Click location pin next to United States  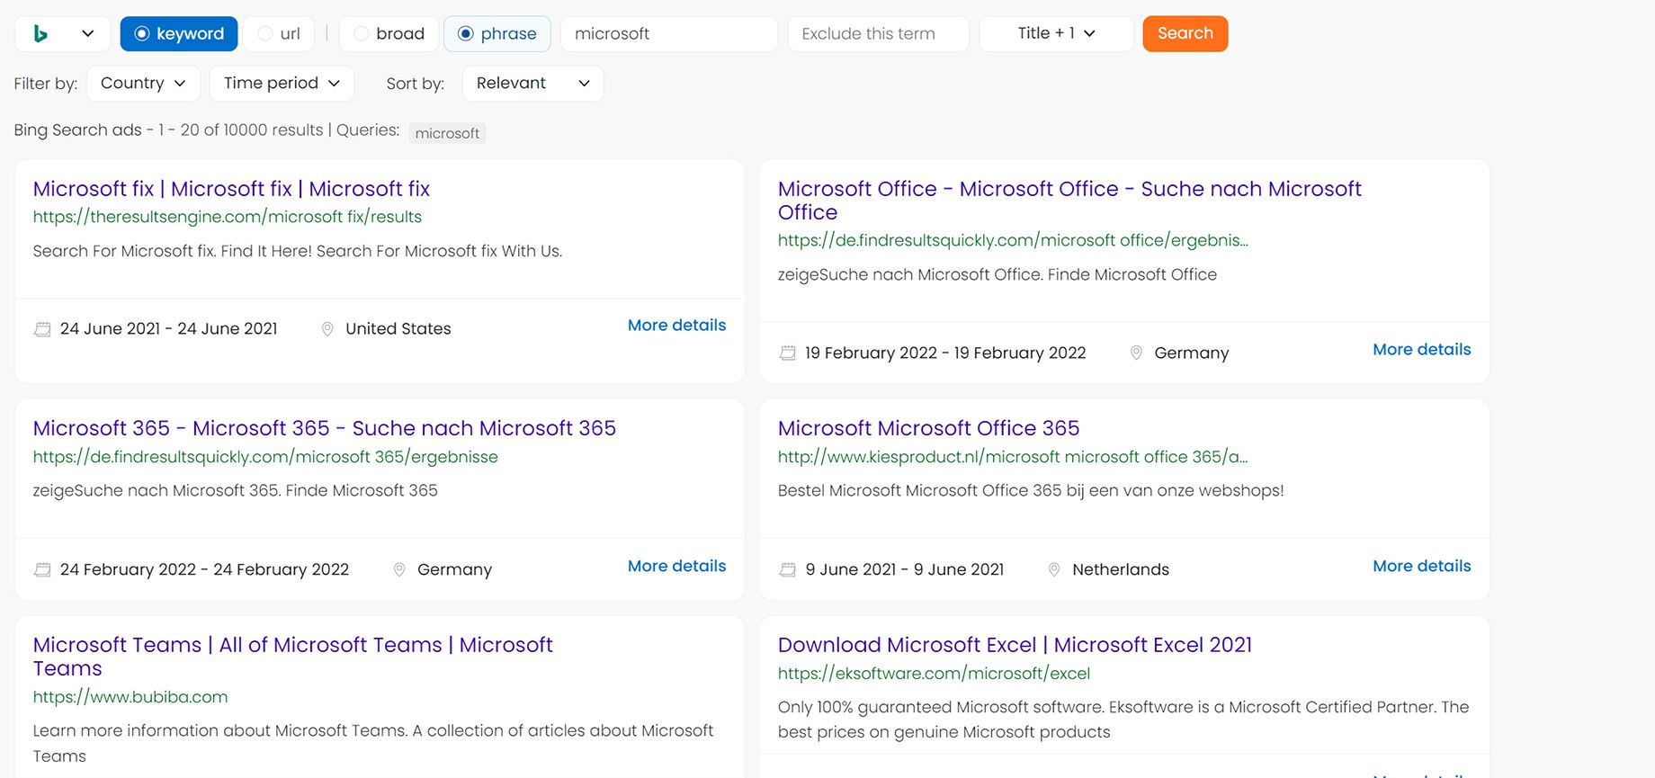tap(327, 329)
